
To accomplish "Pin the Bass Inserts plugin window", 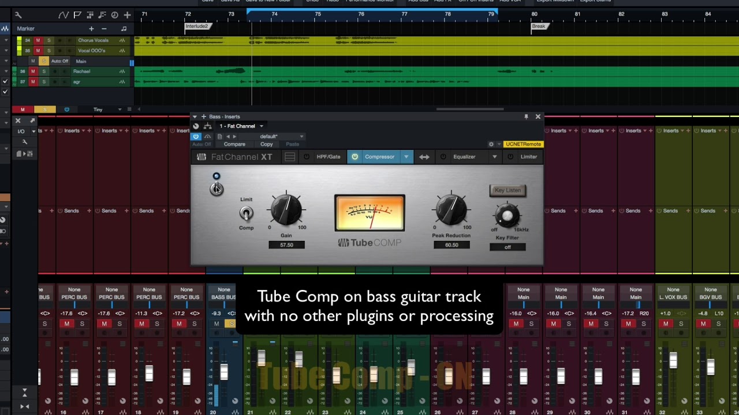I will coord(526,116).
